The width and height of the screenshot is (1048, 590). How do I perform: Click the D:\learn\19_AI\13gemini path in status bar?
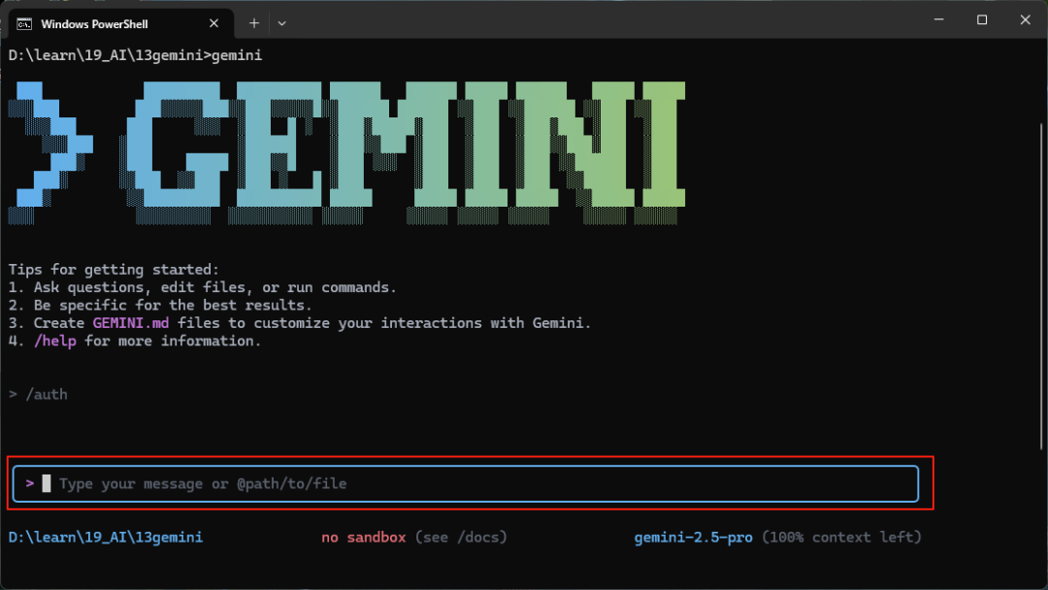107,537
